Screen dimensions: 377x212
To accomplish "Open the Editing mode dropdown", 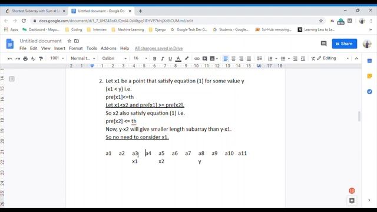I will (333, 58).
